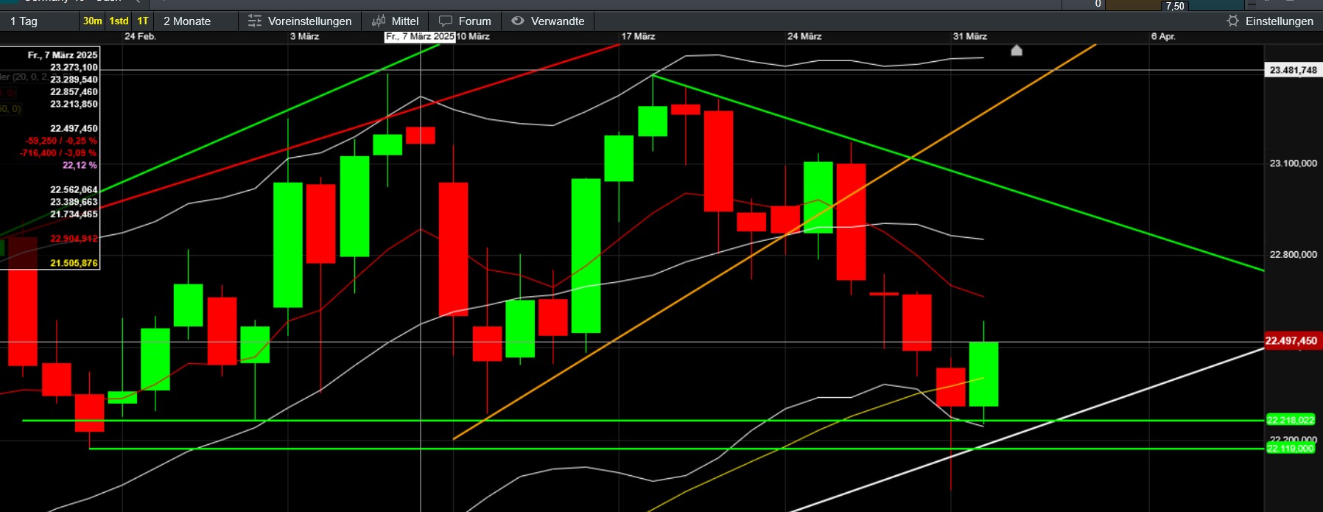Click the 23.100,000 price axis value
Screen dimensions: 1323x512
pyautogui.click(x=1293, y=164)
